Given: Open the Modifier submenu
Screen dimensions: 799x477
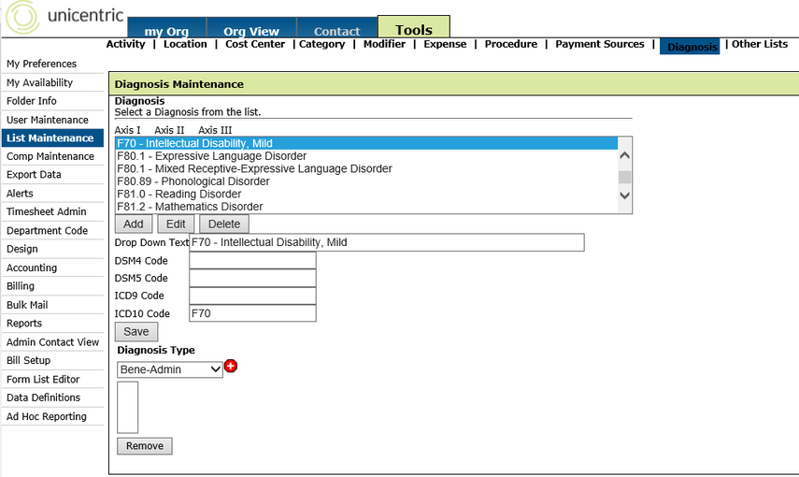Looking at the screenshot, I should [x=384, y=44].
